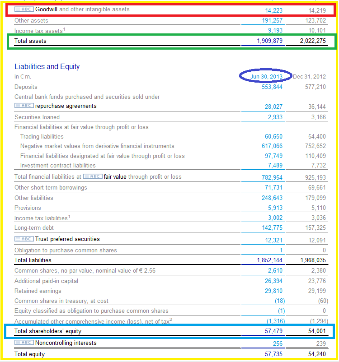This screenshot has width=339, height=362.
Task: Click the ABC icon before fair value
Action: click(x=93, y=176)
